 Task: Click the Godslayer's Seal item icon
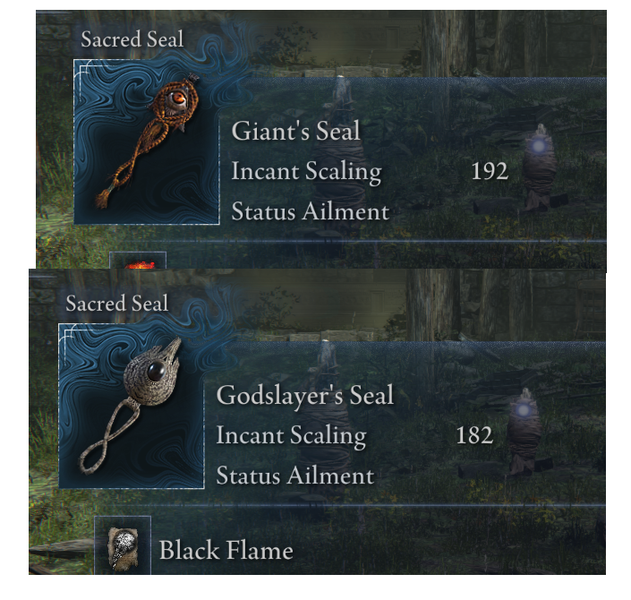click(132, 406)
